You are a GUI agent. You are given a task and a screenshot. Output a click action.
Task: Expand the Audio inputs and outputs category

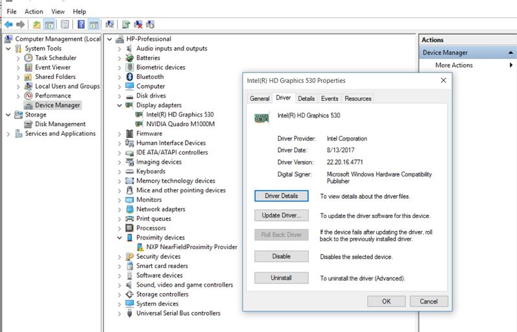120,49
